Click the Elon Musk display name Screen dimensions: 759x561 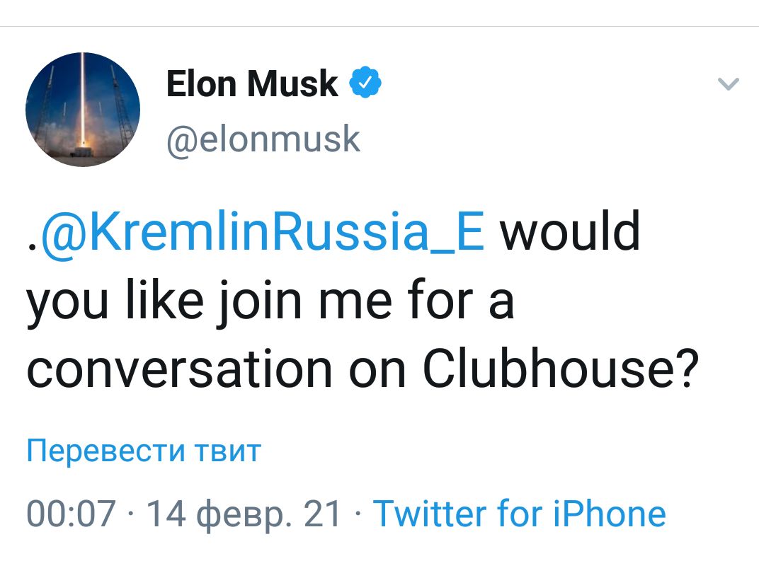[252, 83]
